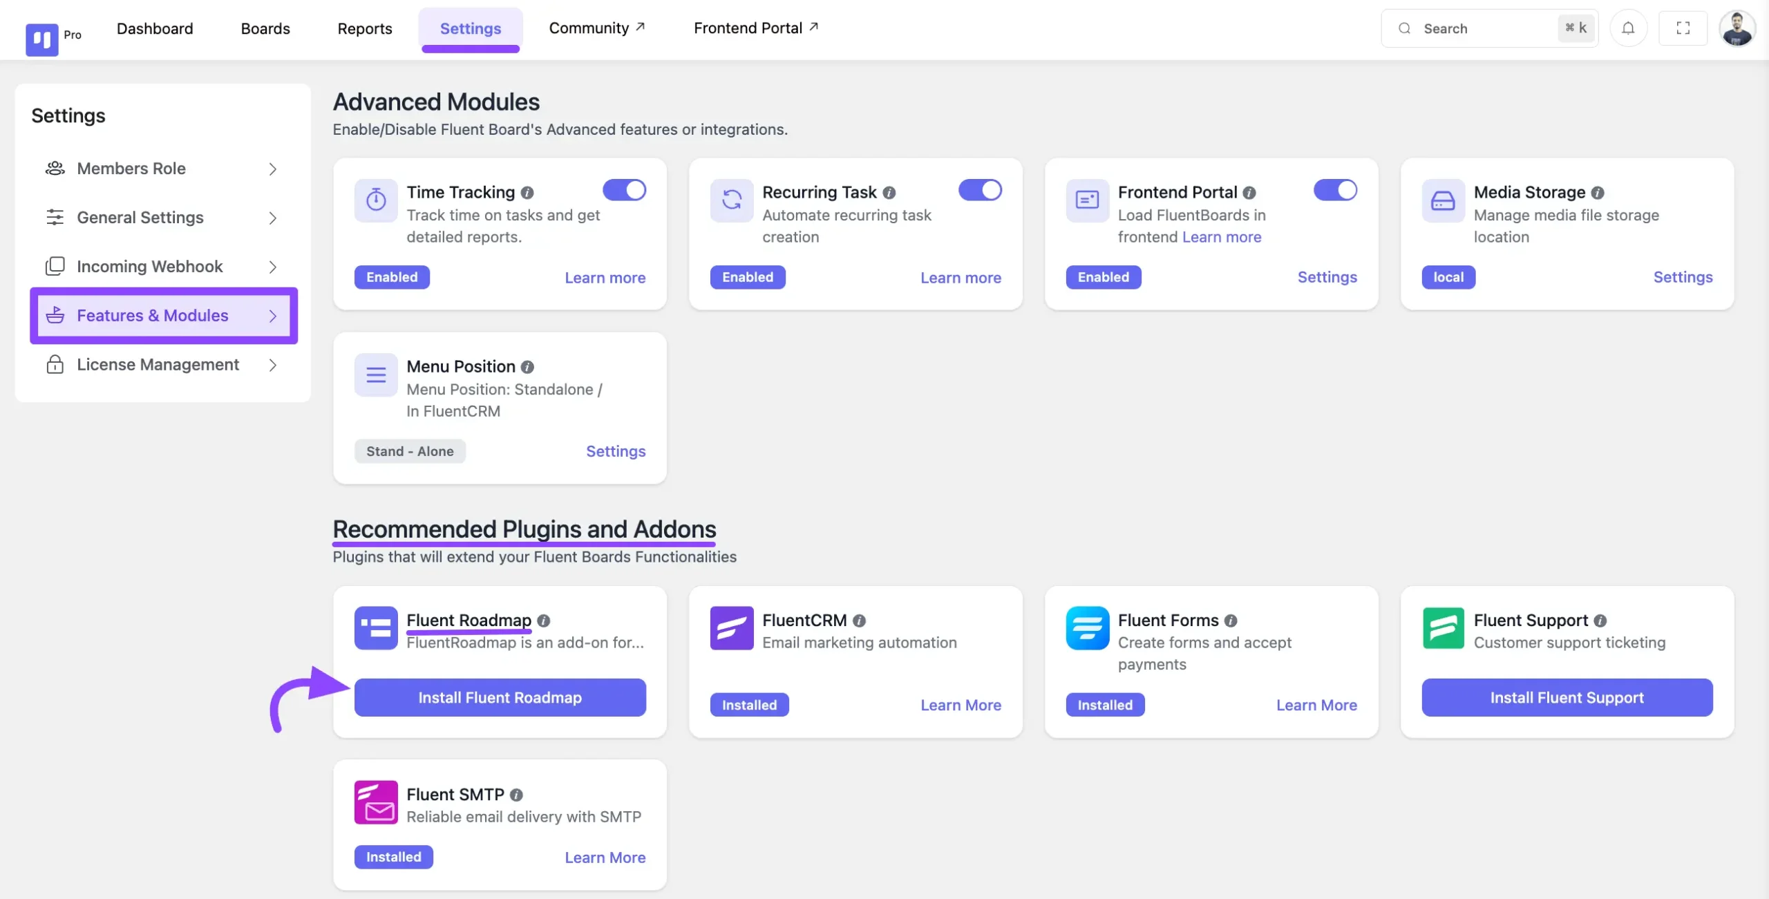Disable the Recurring Task toggle

(x=980, y=190)
